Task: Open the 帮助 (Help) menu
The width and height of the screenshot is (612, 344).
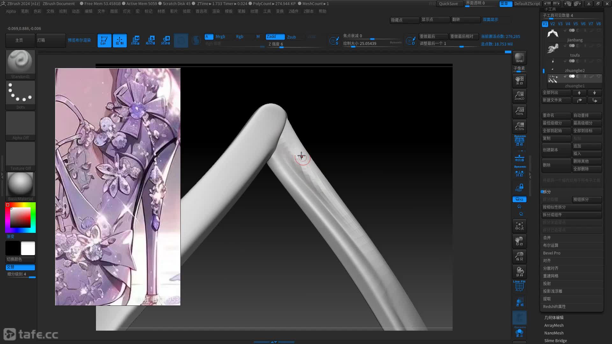Action: [323, 11]
